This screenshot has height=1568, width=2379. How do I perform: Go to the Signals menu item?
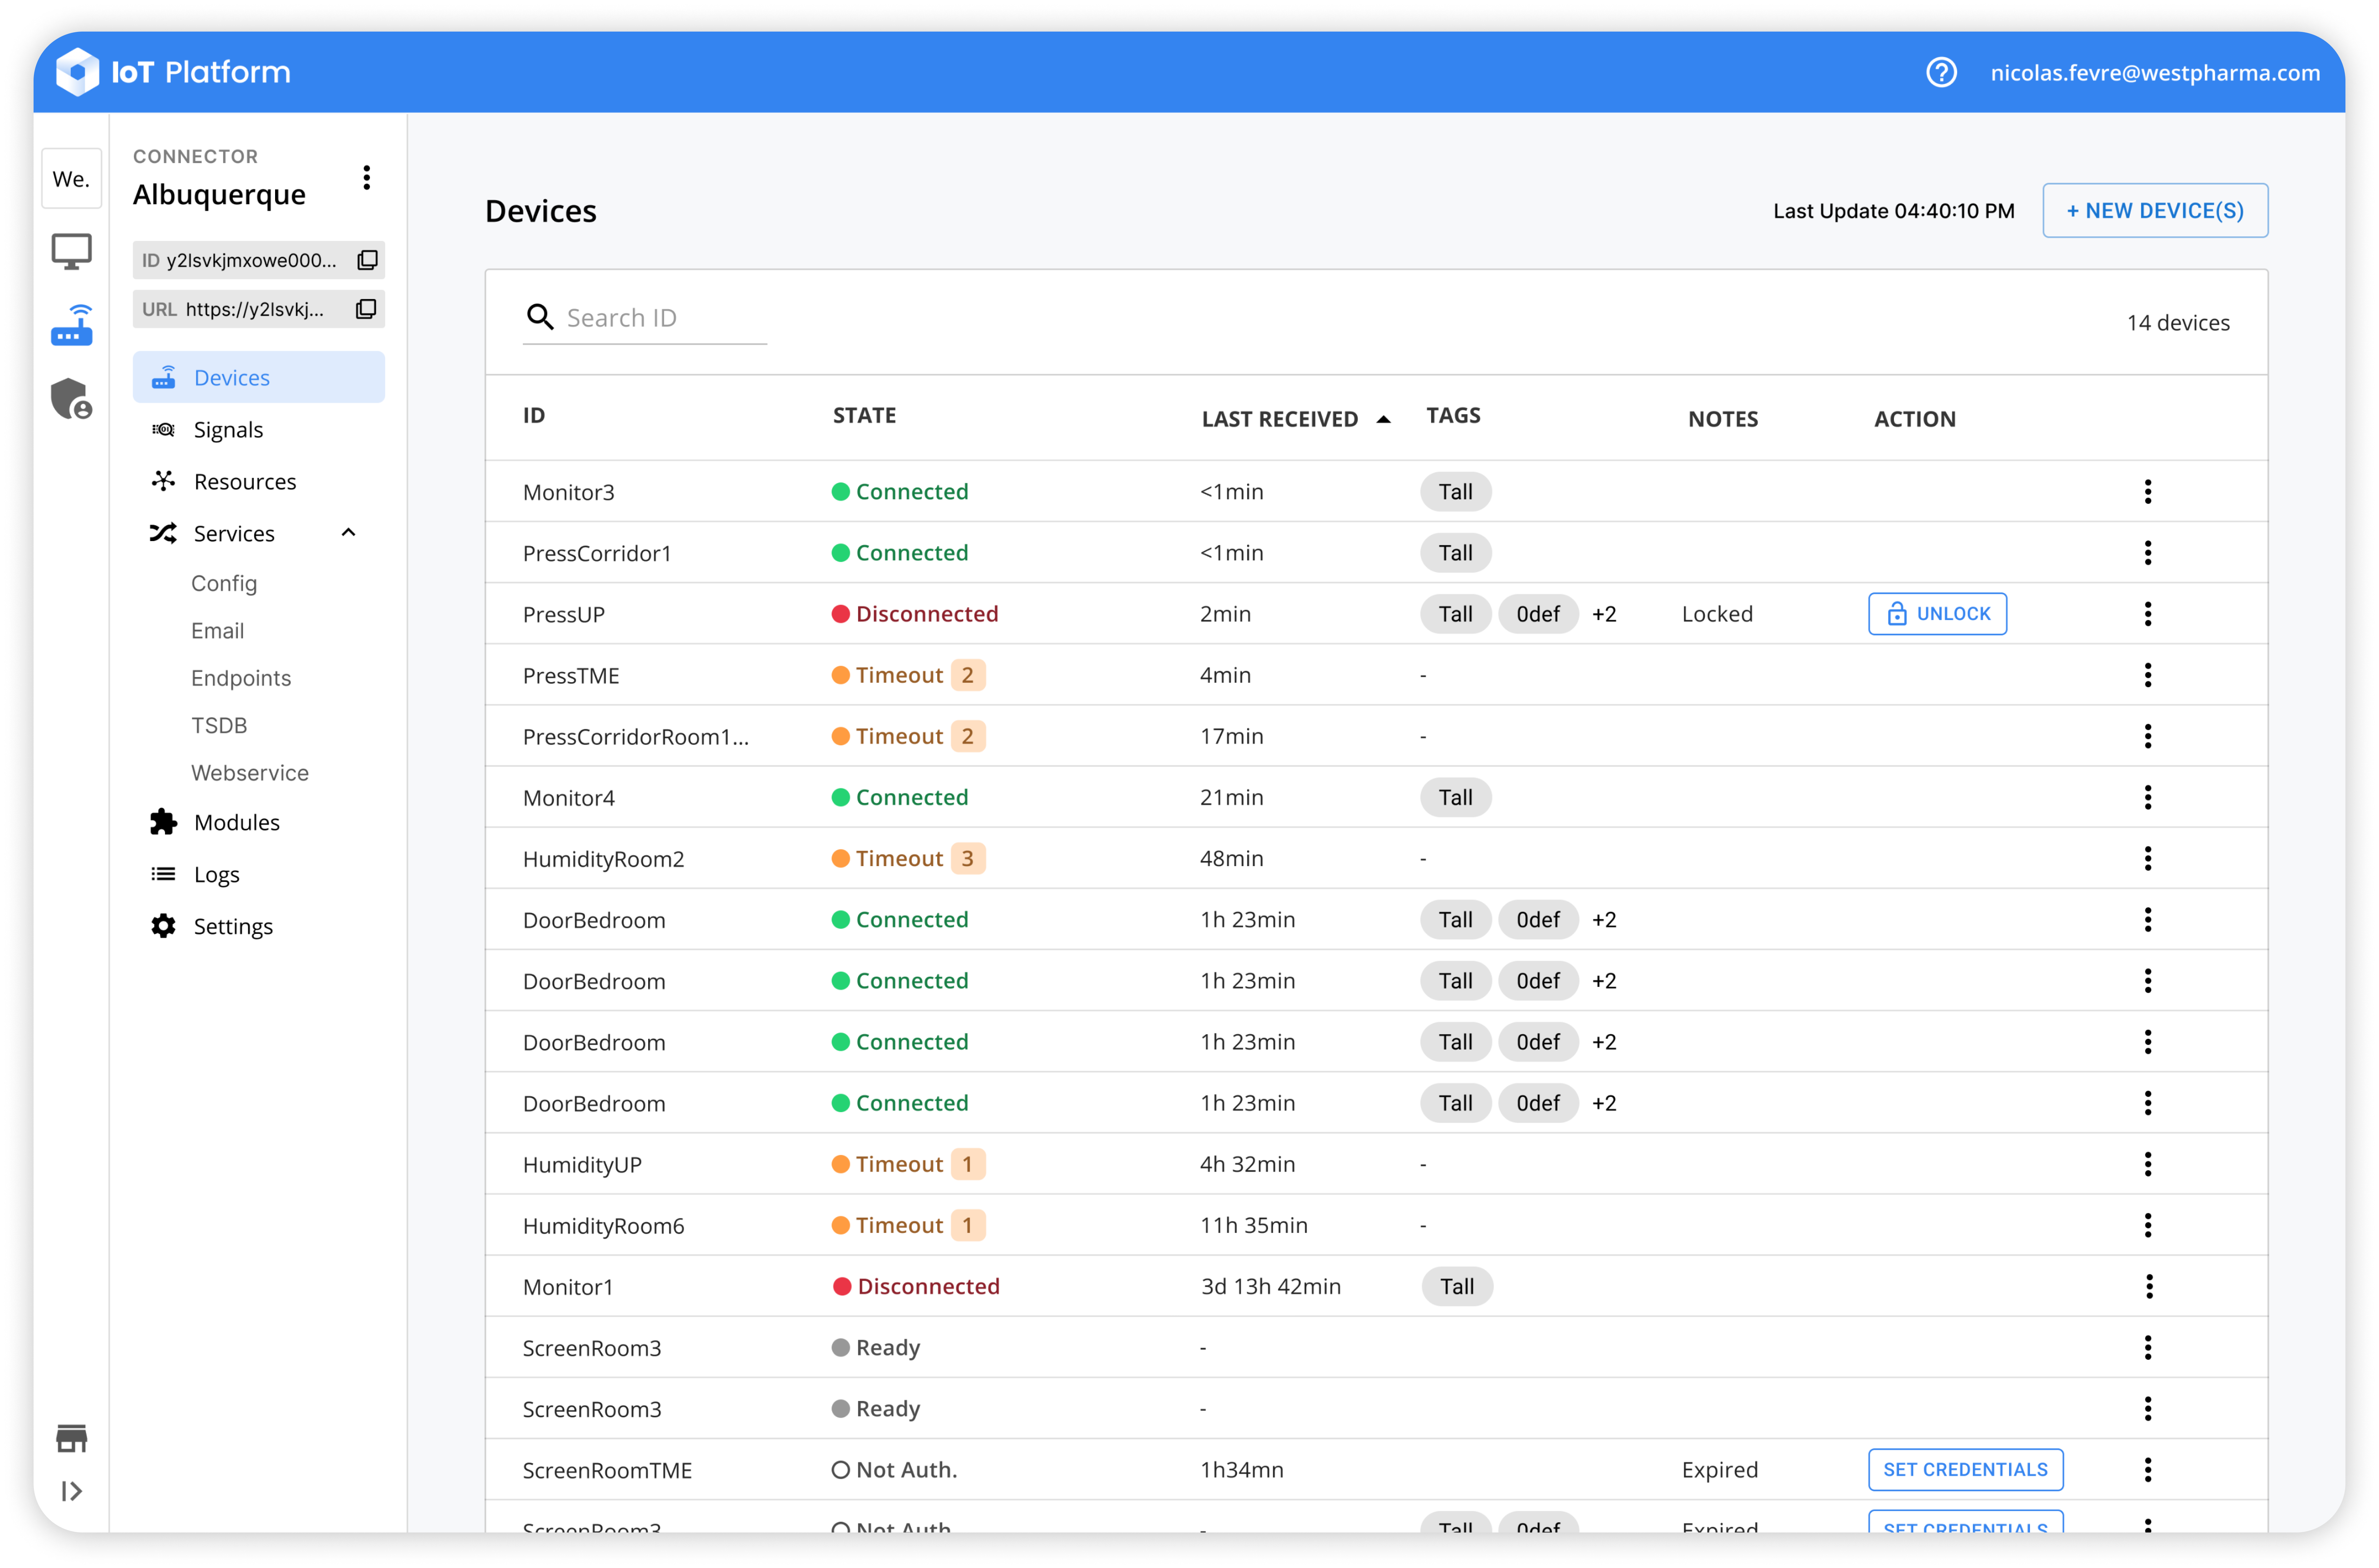[228, 430]
